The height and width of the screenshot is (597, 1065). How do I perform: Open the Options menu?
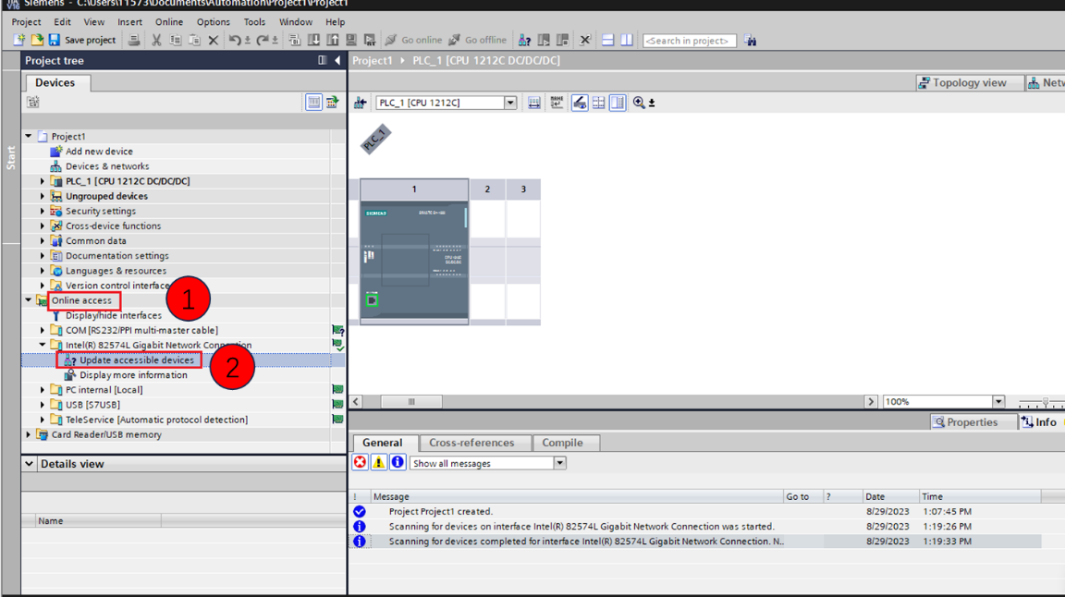[214, 22]
